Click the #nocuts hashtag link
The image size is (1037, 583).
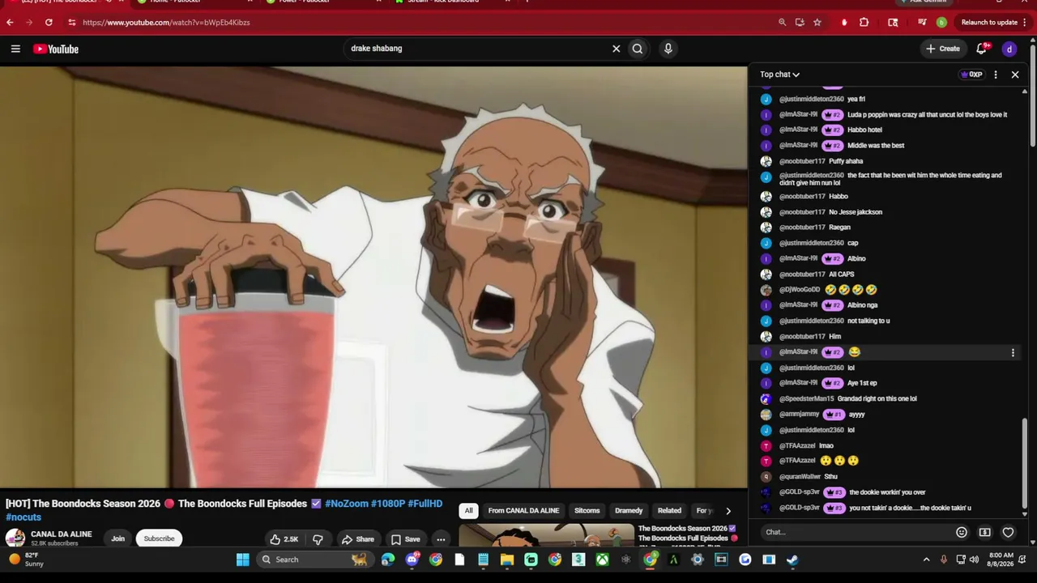[x=23, y=517]
